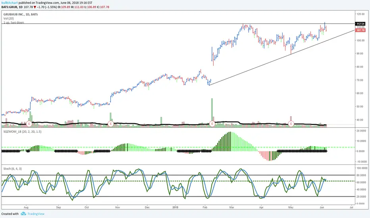Viewport: 370px width, 218px height.
Task: Click the 90.00 price axis label
Action: 360,54
